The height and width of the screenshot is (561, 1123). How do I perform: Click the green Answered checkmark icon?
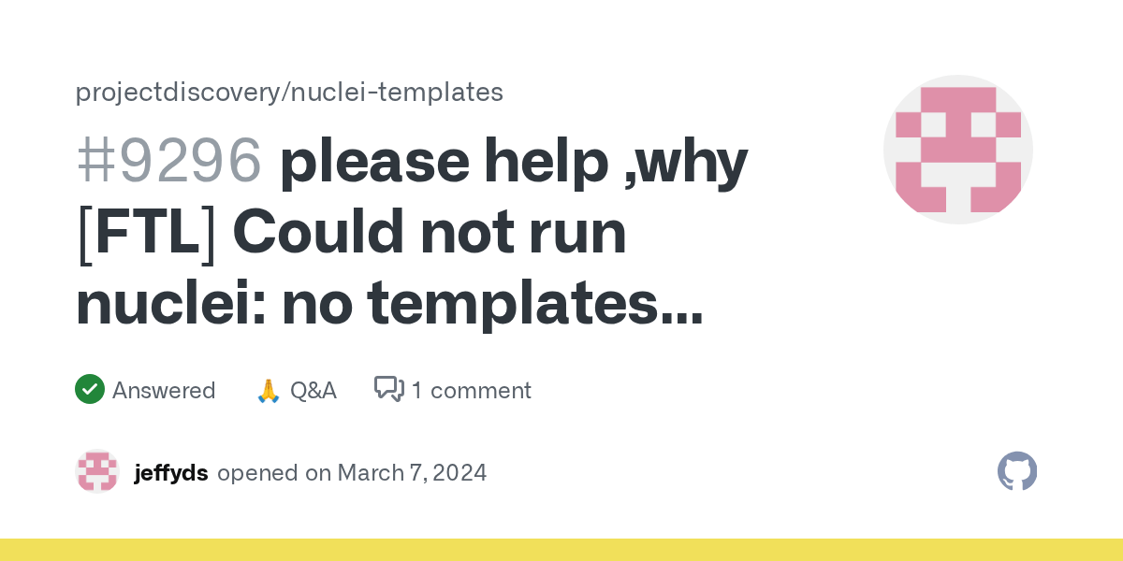(x=90, y=389)
